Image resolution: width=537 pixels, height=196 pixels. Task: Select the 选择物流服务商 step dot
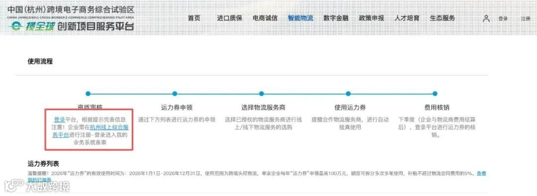pos(262,94)
